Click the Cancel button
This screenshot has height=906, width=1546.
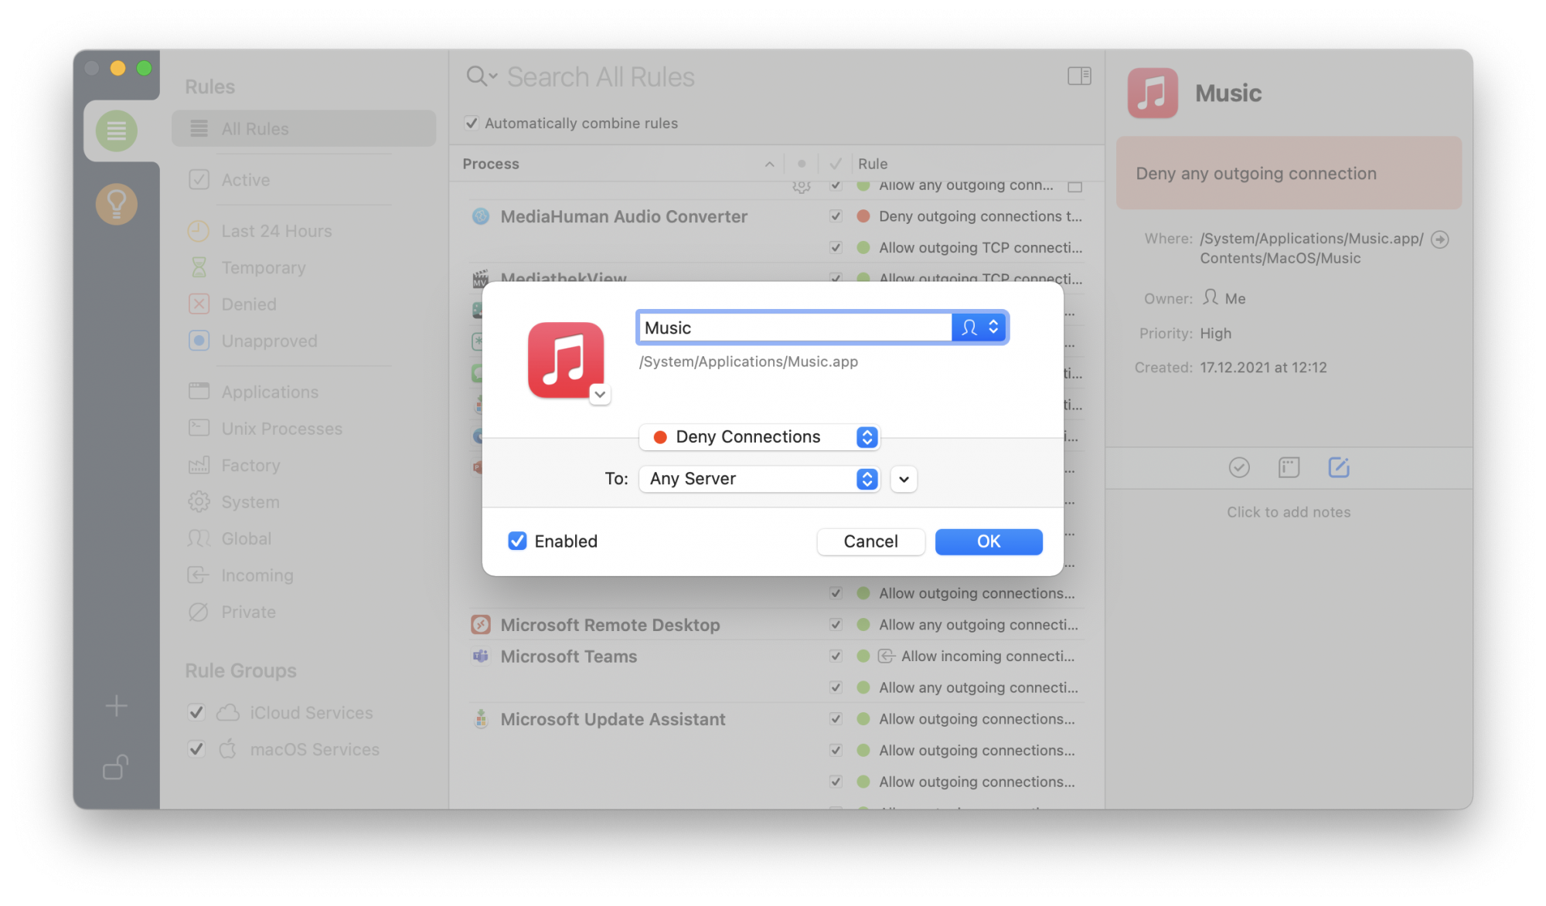pos(870,541)
